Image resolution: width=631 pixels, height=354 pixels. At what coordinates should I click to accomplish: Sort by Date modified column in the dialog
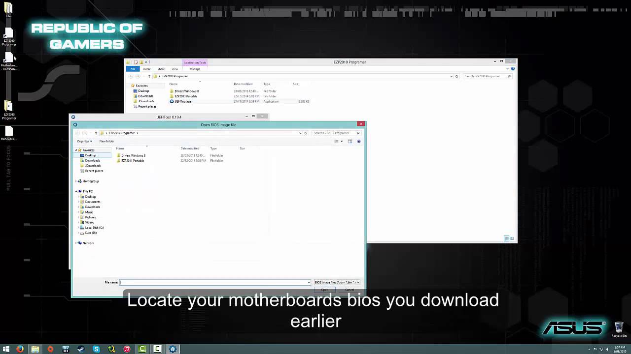point(190,148)
